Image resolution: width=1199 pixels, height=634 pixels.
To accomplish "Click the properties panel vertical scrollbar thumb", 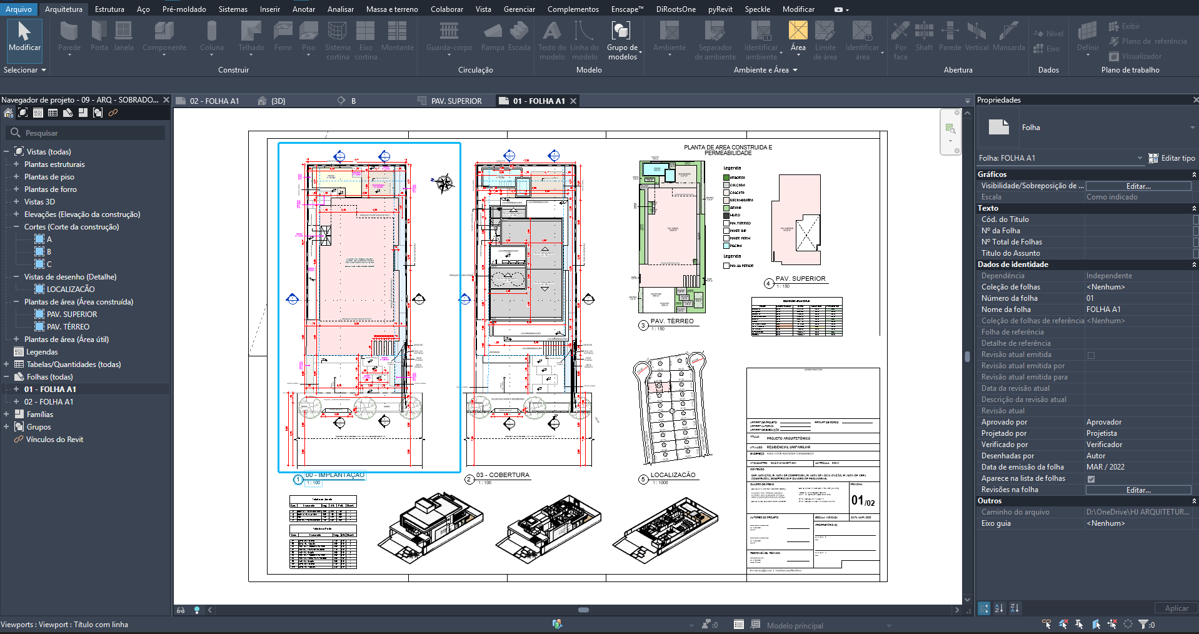I will [x=967, y=356].
